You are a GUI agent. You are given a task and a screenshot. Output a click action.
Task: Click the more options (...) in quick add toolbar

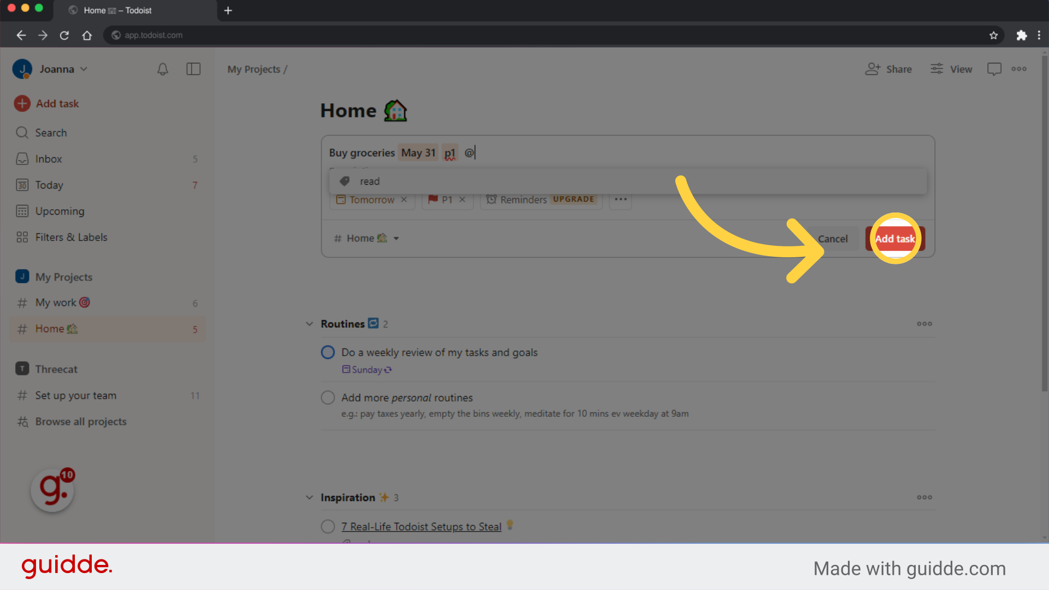click(620, 199)
